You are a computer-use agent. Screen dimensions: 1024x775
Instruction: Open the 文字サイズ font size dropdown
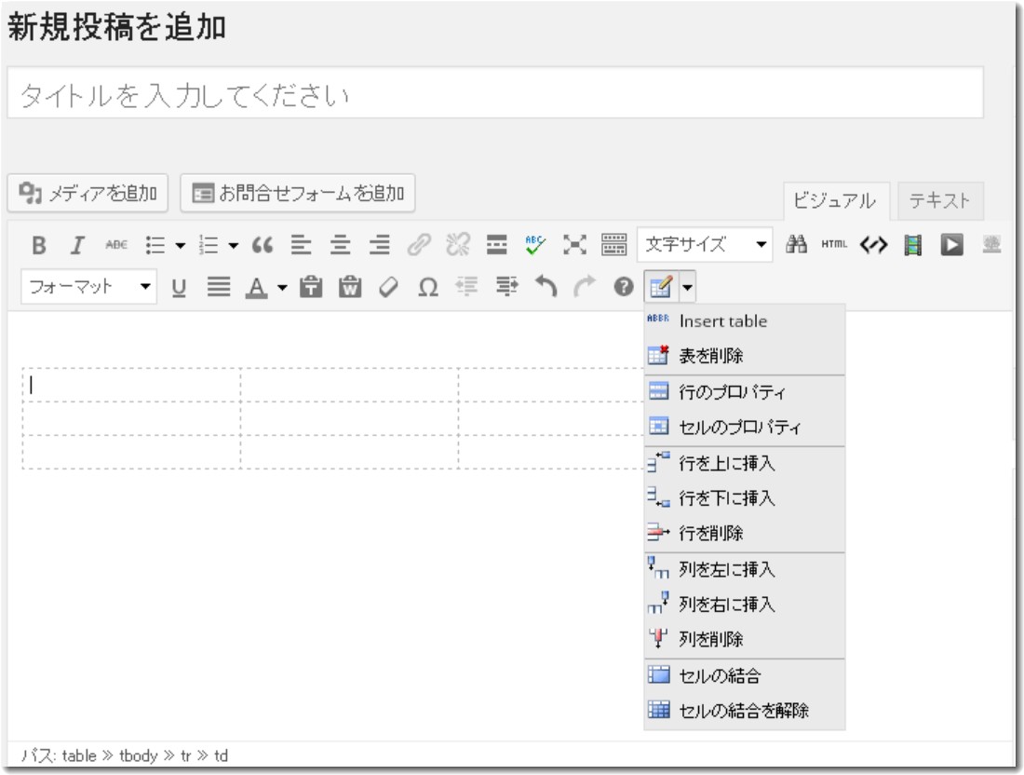click(x=705, y=245)
